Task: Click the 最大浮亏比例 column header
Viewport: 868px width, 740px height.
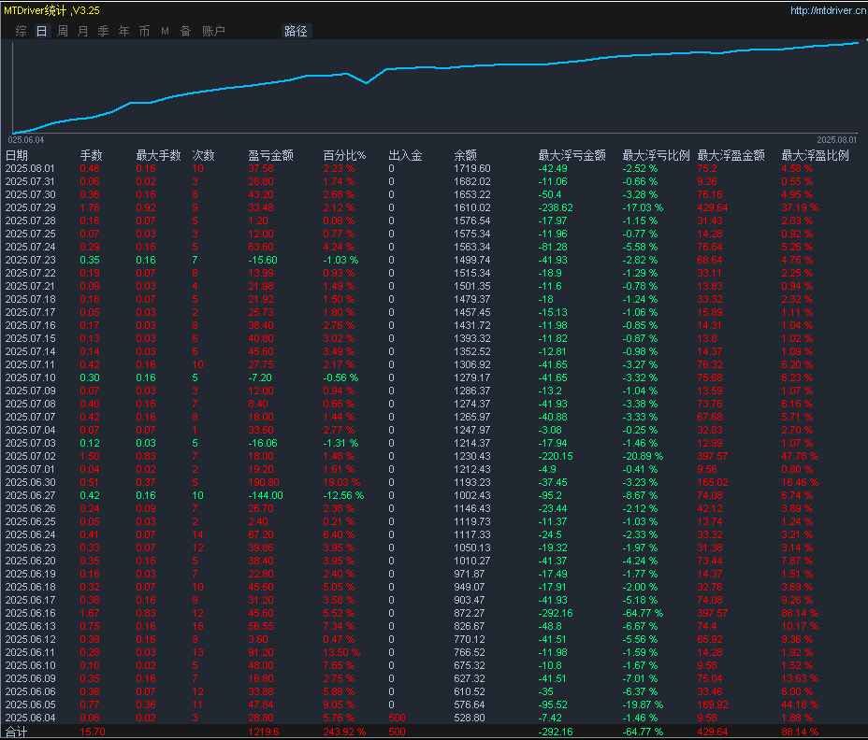Action: [656, 155]
